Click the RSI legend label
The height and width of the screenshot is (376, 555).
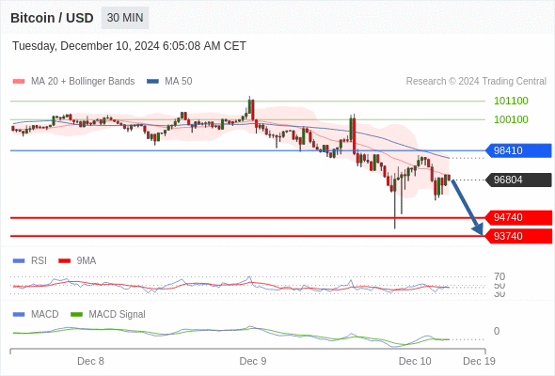tap(39, 261)
